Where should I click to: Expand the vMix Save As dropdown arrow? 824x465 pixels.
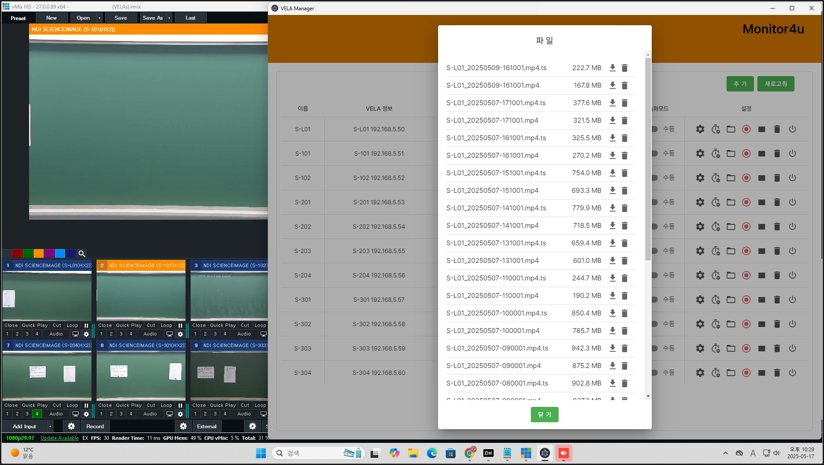click(169, 18)
